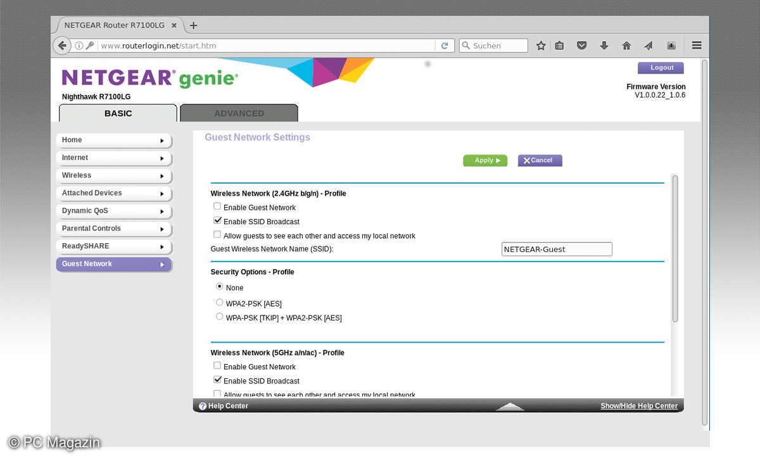The width and height of the screenshot is (760, 456).
Task: Select WPA-PSK [TKIP] + WPA2-PSK [AES] option
Action: pos(220,316)
